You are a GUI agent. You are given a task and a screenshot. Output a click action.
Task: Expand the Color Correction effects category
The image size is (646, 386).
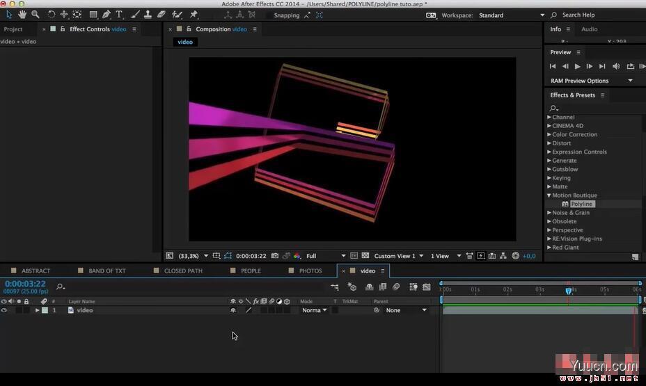pos(549,134)
